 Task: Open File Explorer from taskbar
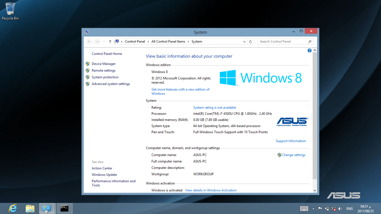pos(30,209)
